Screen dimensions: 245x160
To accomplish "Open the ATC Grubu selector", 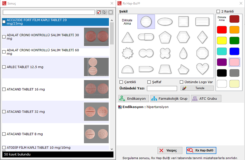I will tap(206, 98).
